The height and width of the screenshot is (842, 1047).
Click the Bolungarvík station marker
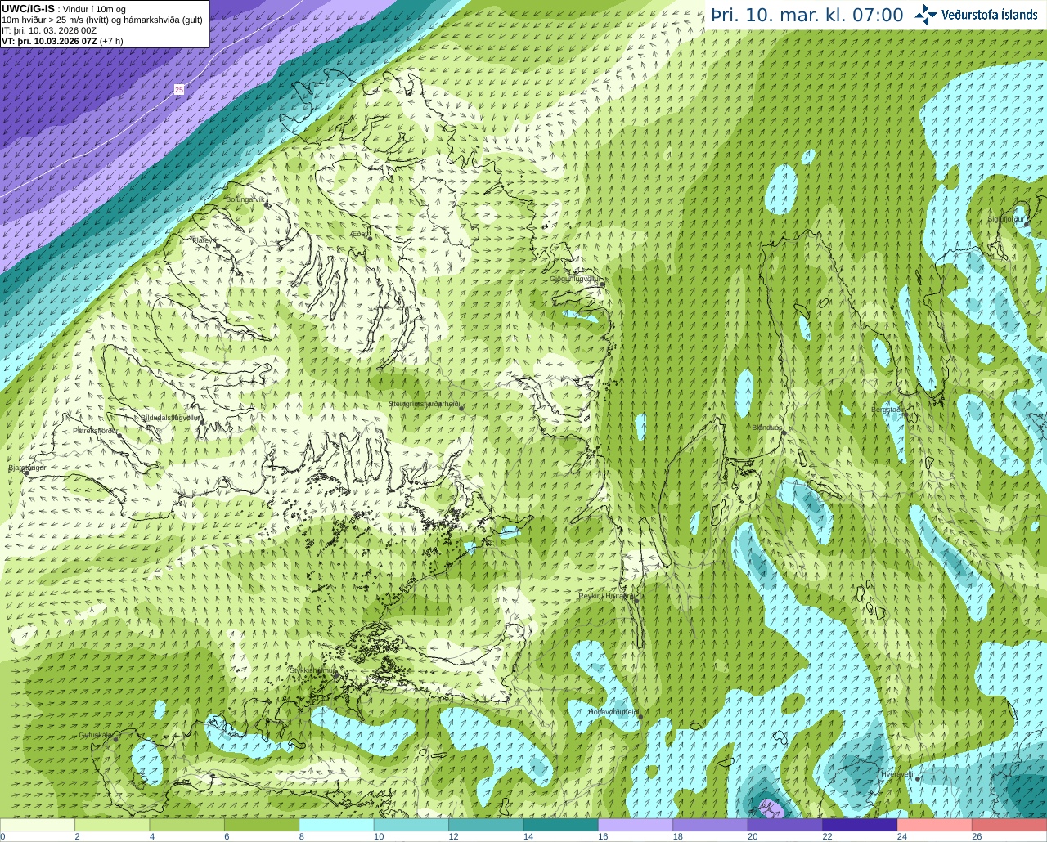coord(267,205)
